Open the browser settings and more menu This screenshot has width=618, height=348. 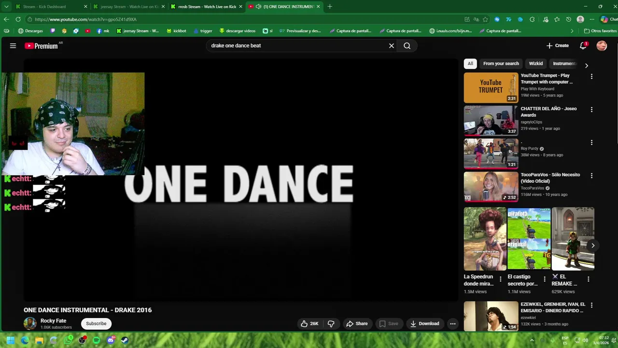(x=592, y=19)
